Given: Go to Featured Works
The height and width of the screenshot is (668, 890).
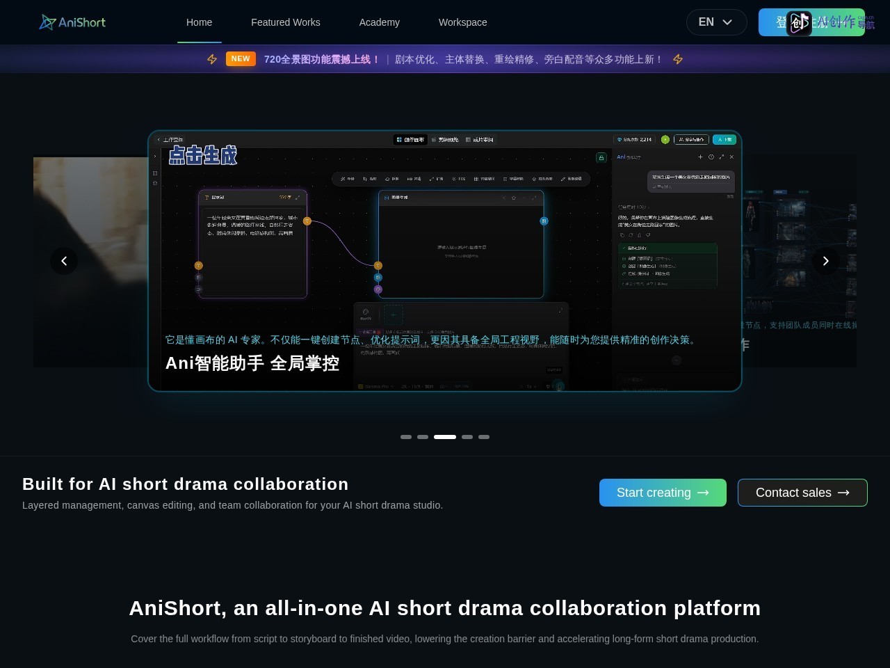Looking at the screenshot, I should click(286, 22).
